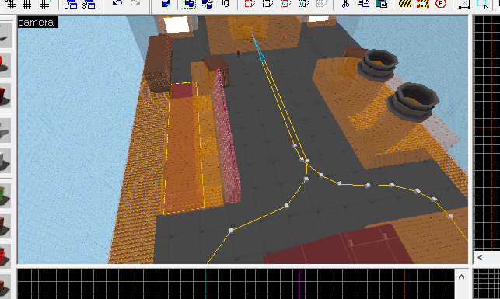Ungroup objects using the separated cubes icon
The image size is (500, 299).
208,4
